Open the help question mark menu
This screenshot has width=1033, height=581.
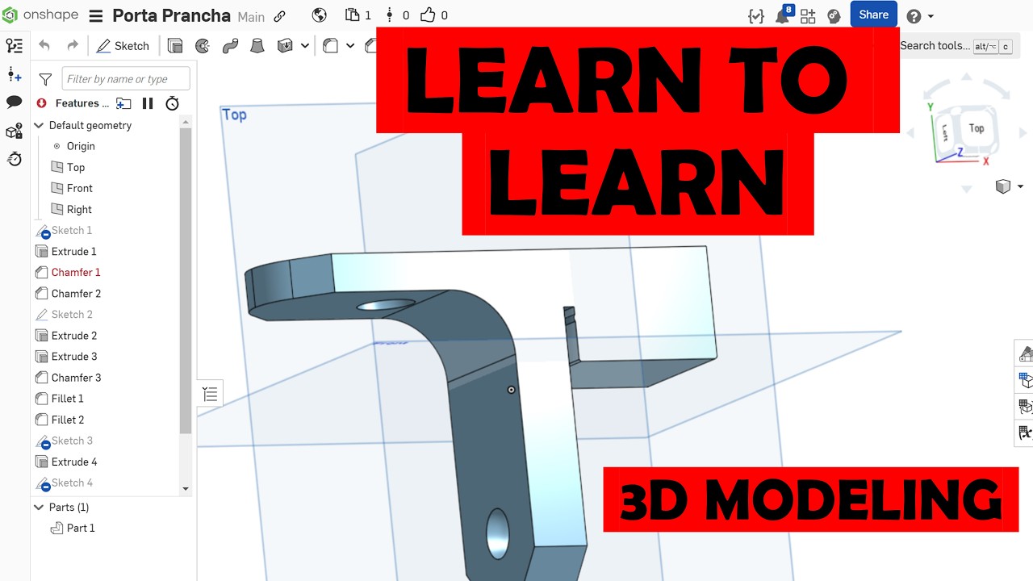[x=919, y=16]
